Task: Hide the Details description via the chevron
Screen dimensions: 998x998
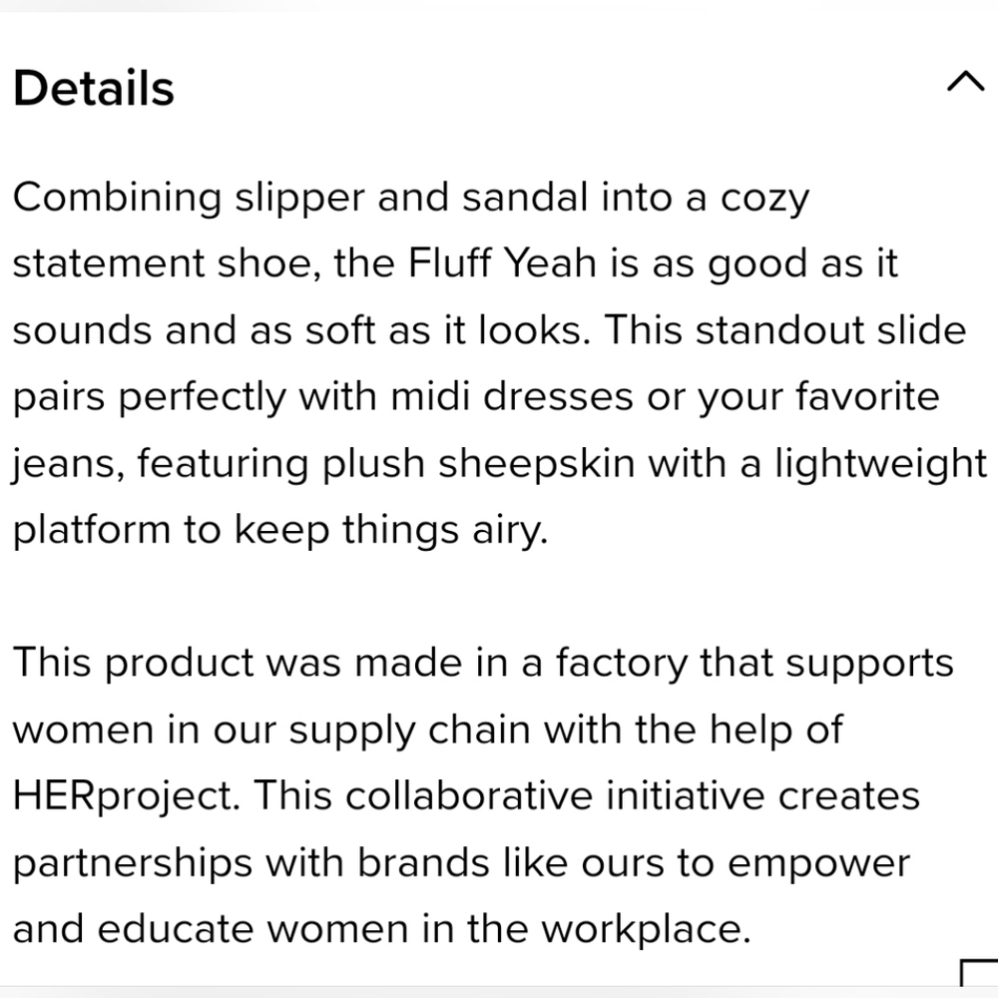Action: 964,82
